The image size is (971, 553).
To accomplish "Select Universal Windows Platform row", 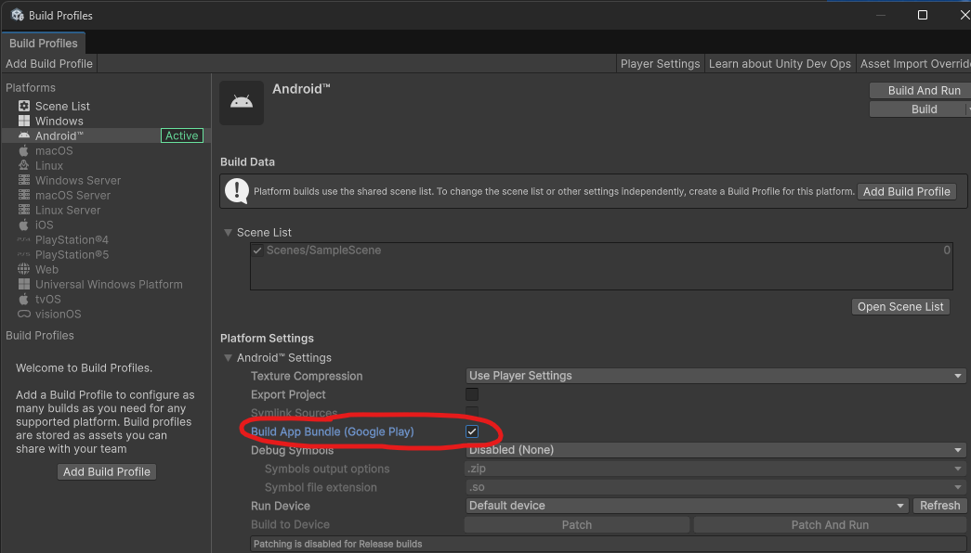I will click(x=105, y=284).
